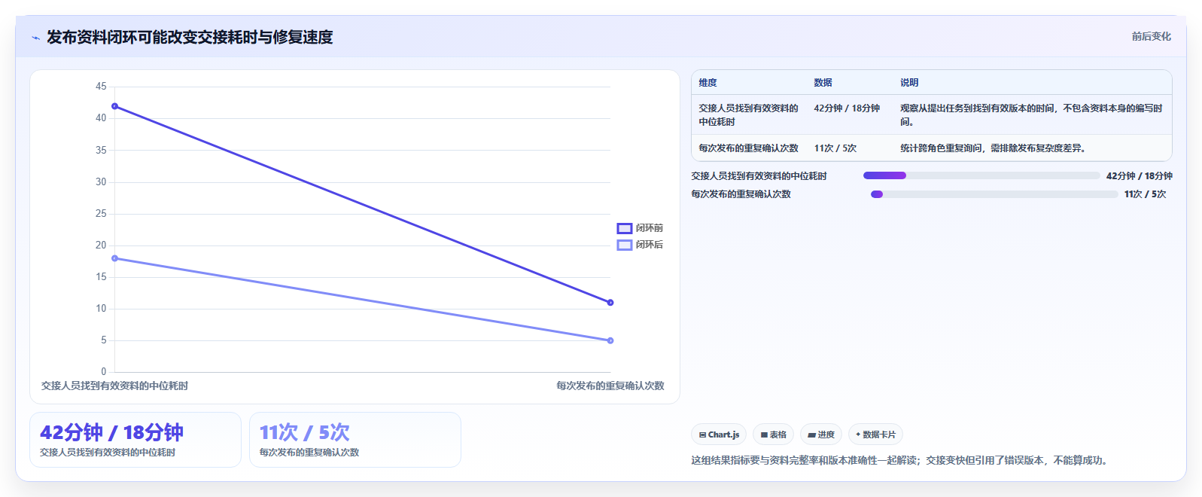Click the table cell 每次发布的重复确认次数
This screenshot has width=1202, height=497.
[748, 148]
